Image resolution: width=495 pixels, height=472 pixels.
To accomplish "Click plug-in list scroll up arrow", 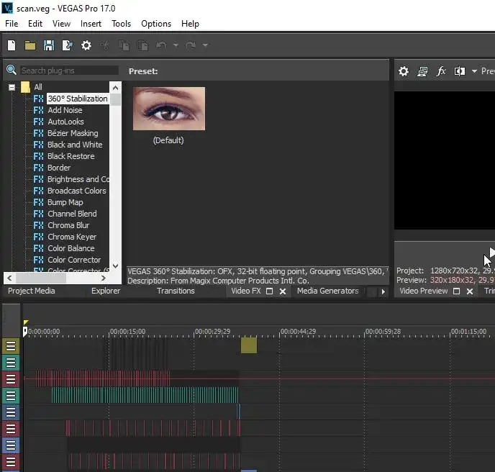I will (x=115, y=88).
